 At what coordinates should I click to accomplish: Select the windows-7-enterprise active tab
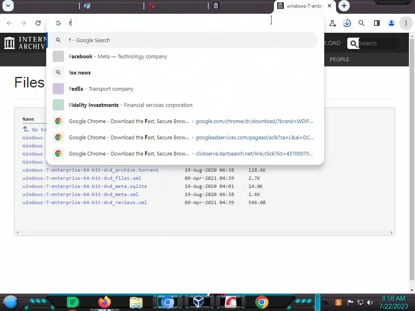click(x=304, y=6)
